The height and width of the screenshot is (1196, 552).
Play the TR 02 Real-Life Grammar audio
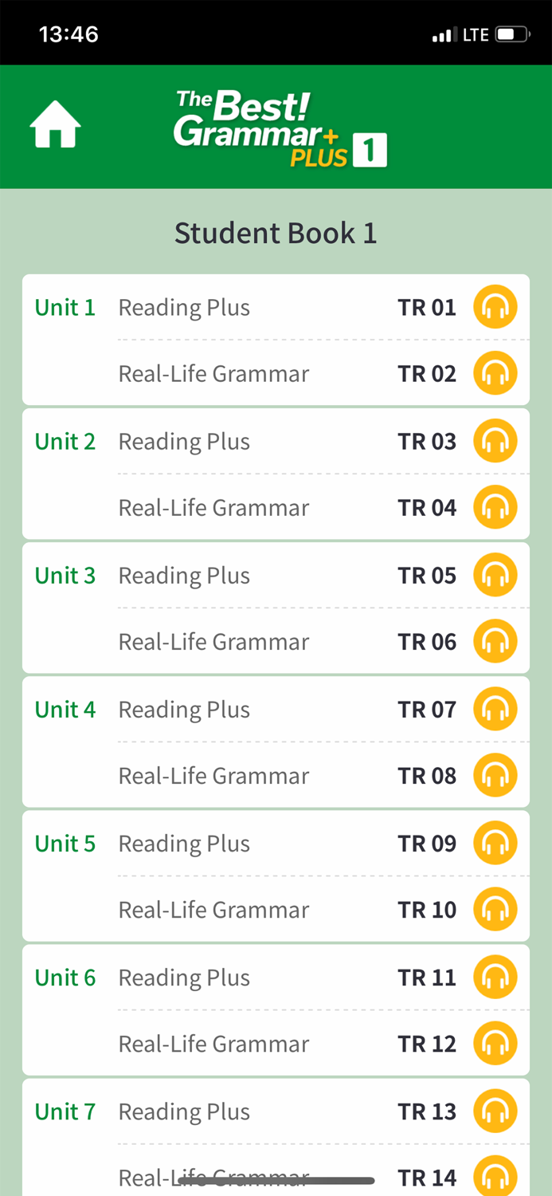click(x=495, y=372)
